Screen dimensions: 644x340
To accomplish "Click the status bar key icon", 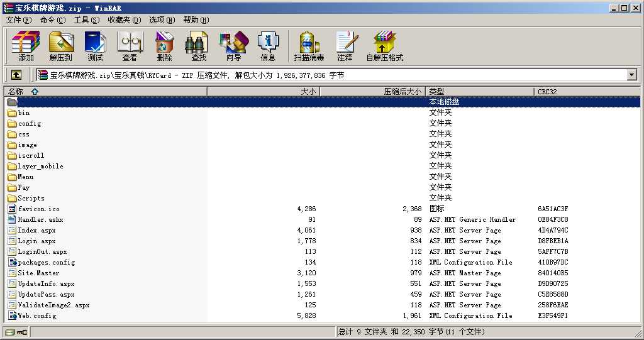I will [x=22, y=332].
